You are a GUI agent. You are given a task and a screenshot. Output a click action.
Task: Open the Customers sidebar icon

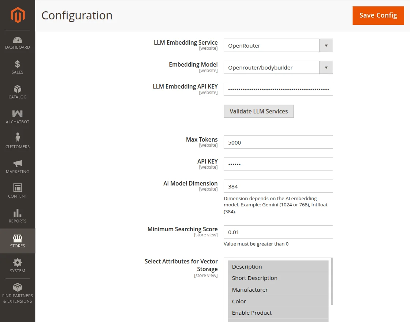coord(17,141)
